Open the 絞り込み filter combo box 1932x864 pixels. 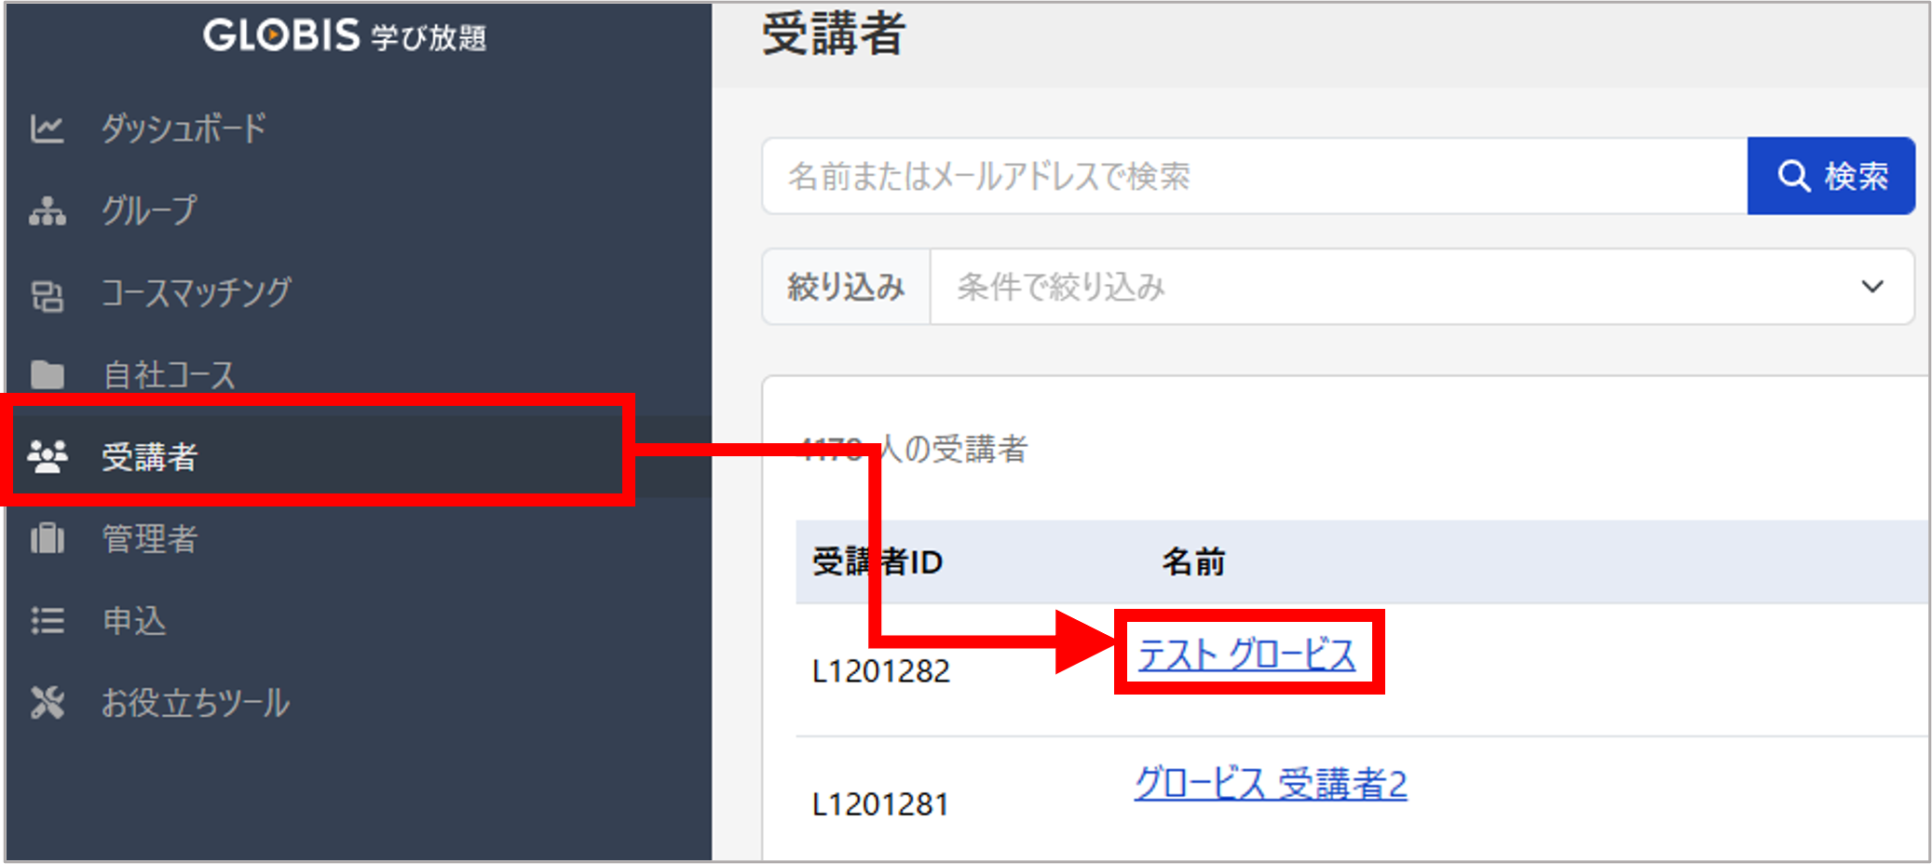[x=1421, y=287]
